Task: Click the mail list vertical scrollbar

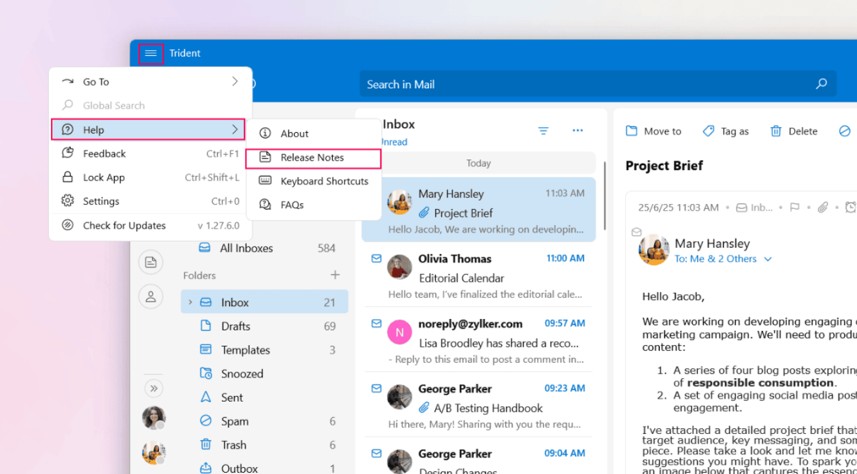Action: (604, 196)
